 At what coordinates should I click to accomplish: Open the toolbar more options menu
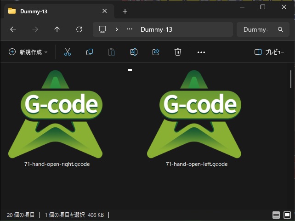tap(201, 52)
